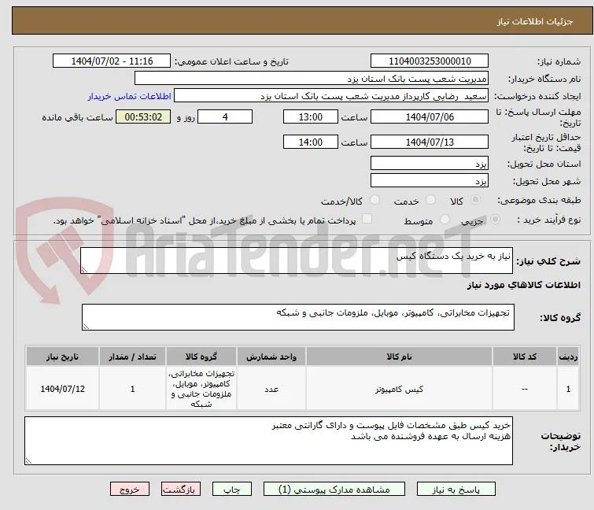This screenshot has height=510, width=594.
Task: Click the شرح کلی نیاز text area
Action: pos(297,261)
